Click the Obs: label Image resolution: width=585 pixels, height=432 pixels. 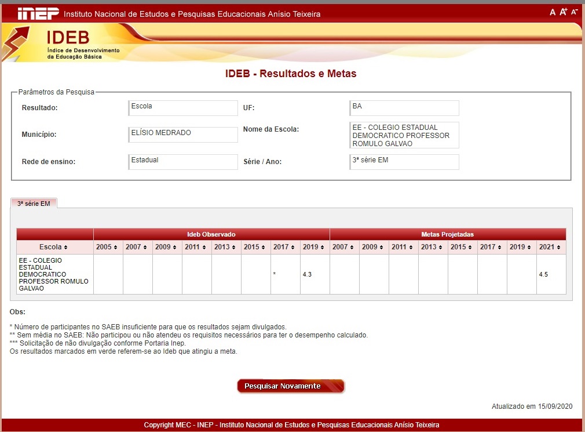(x=17, y=312)
